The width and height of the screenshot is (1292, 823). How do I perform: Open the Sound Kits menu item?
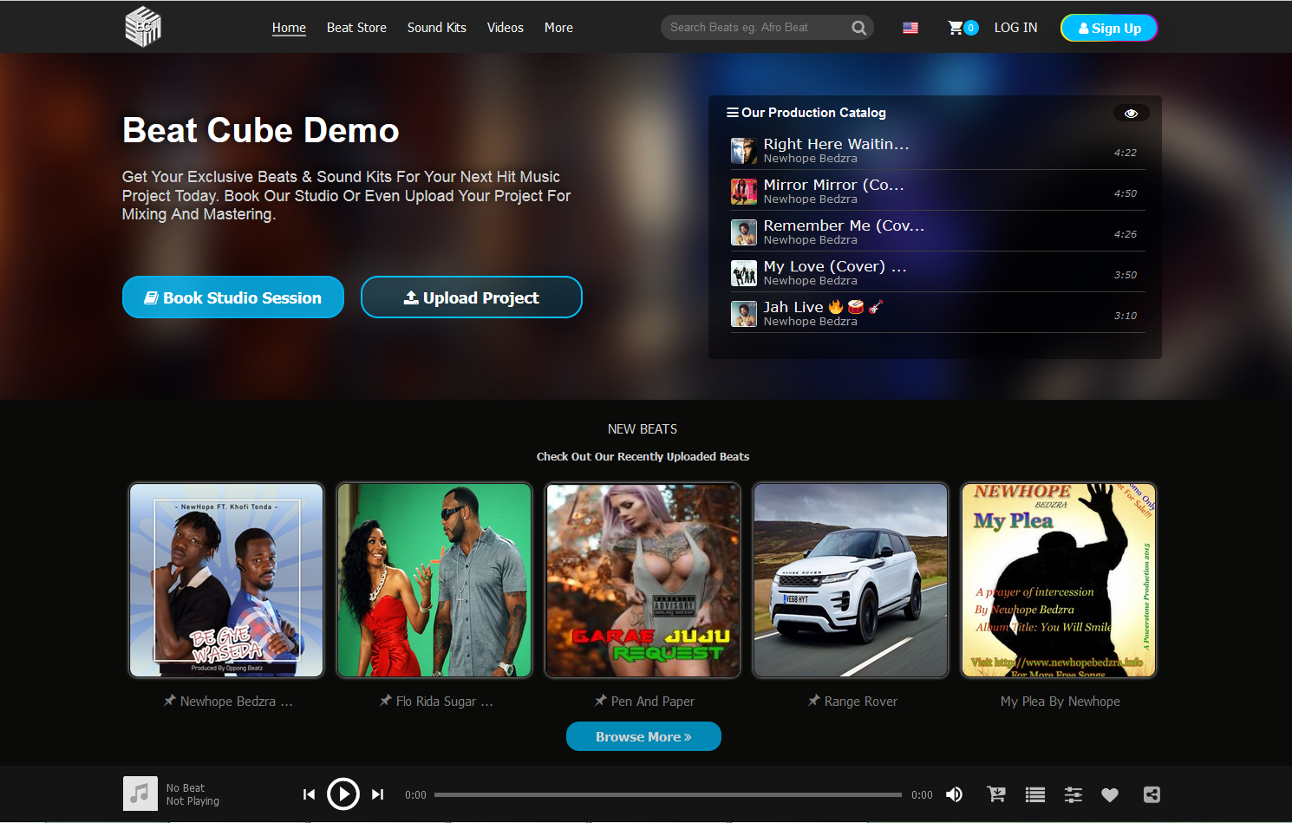[x=436, y=28]
